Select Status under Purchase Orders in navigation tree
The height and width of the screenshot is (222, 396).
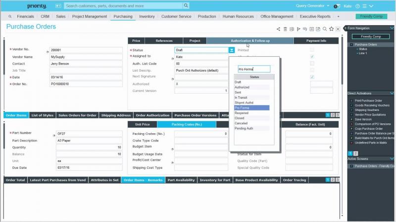pos(363,49)
